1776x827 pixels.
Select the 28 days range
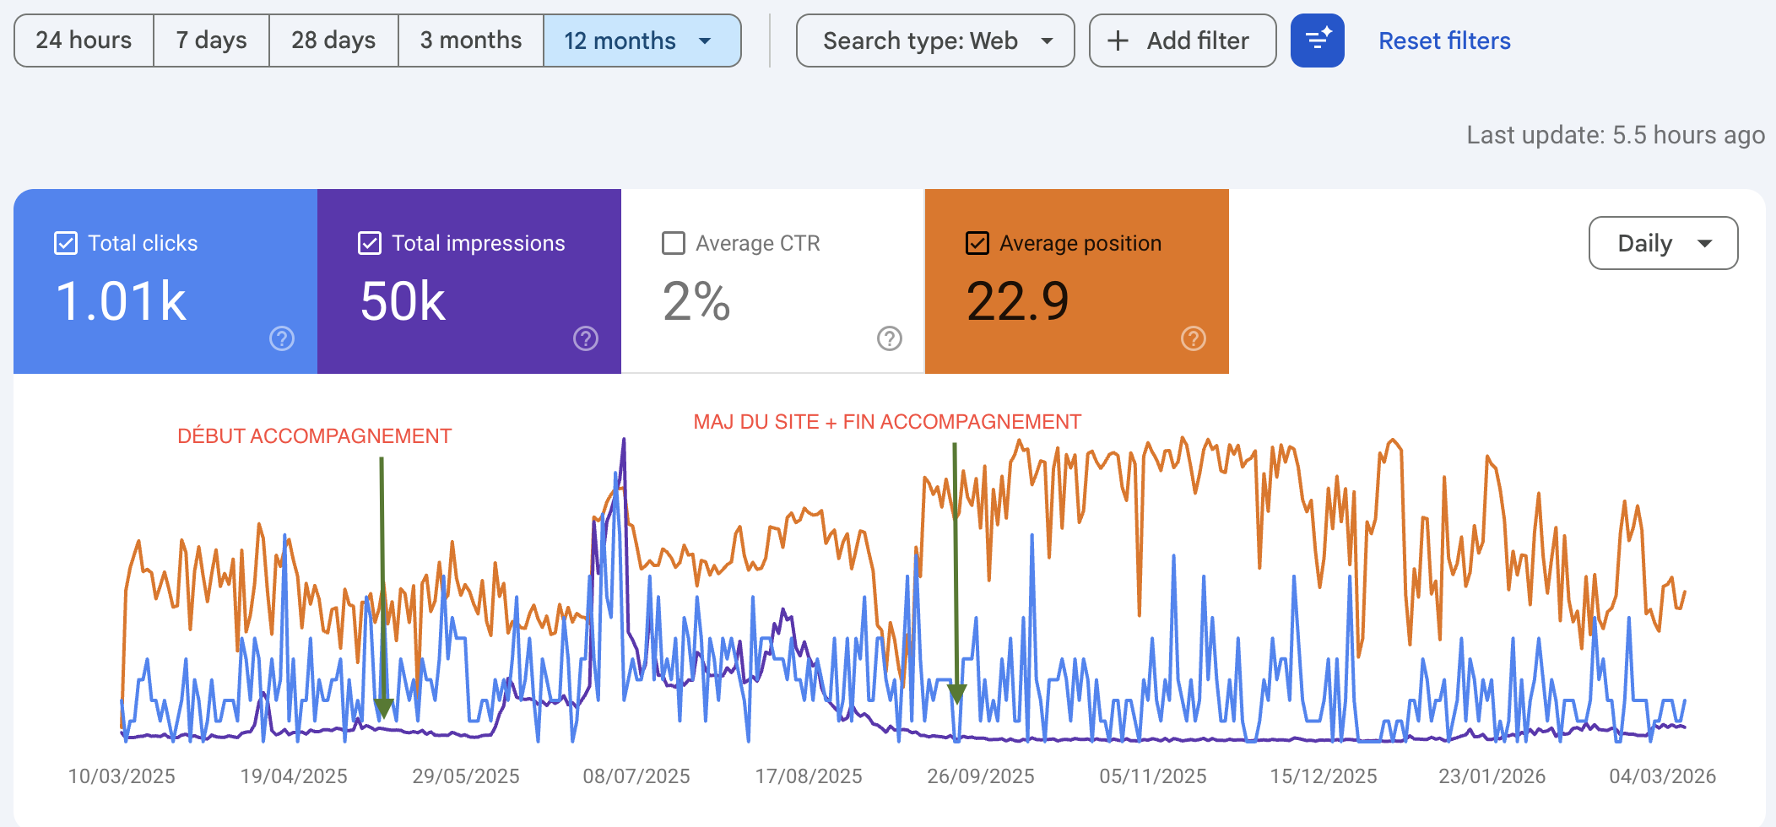point(333,41)
